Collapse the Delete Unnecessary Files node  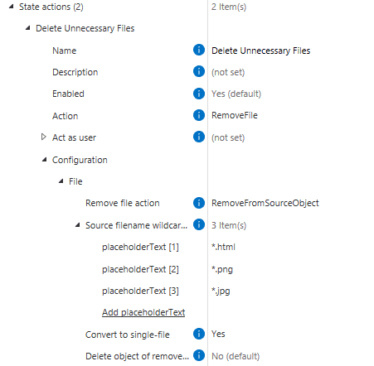click(x=27, y=28)
